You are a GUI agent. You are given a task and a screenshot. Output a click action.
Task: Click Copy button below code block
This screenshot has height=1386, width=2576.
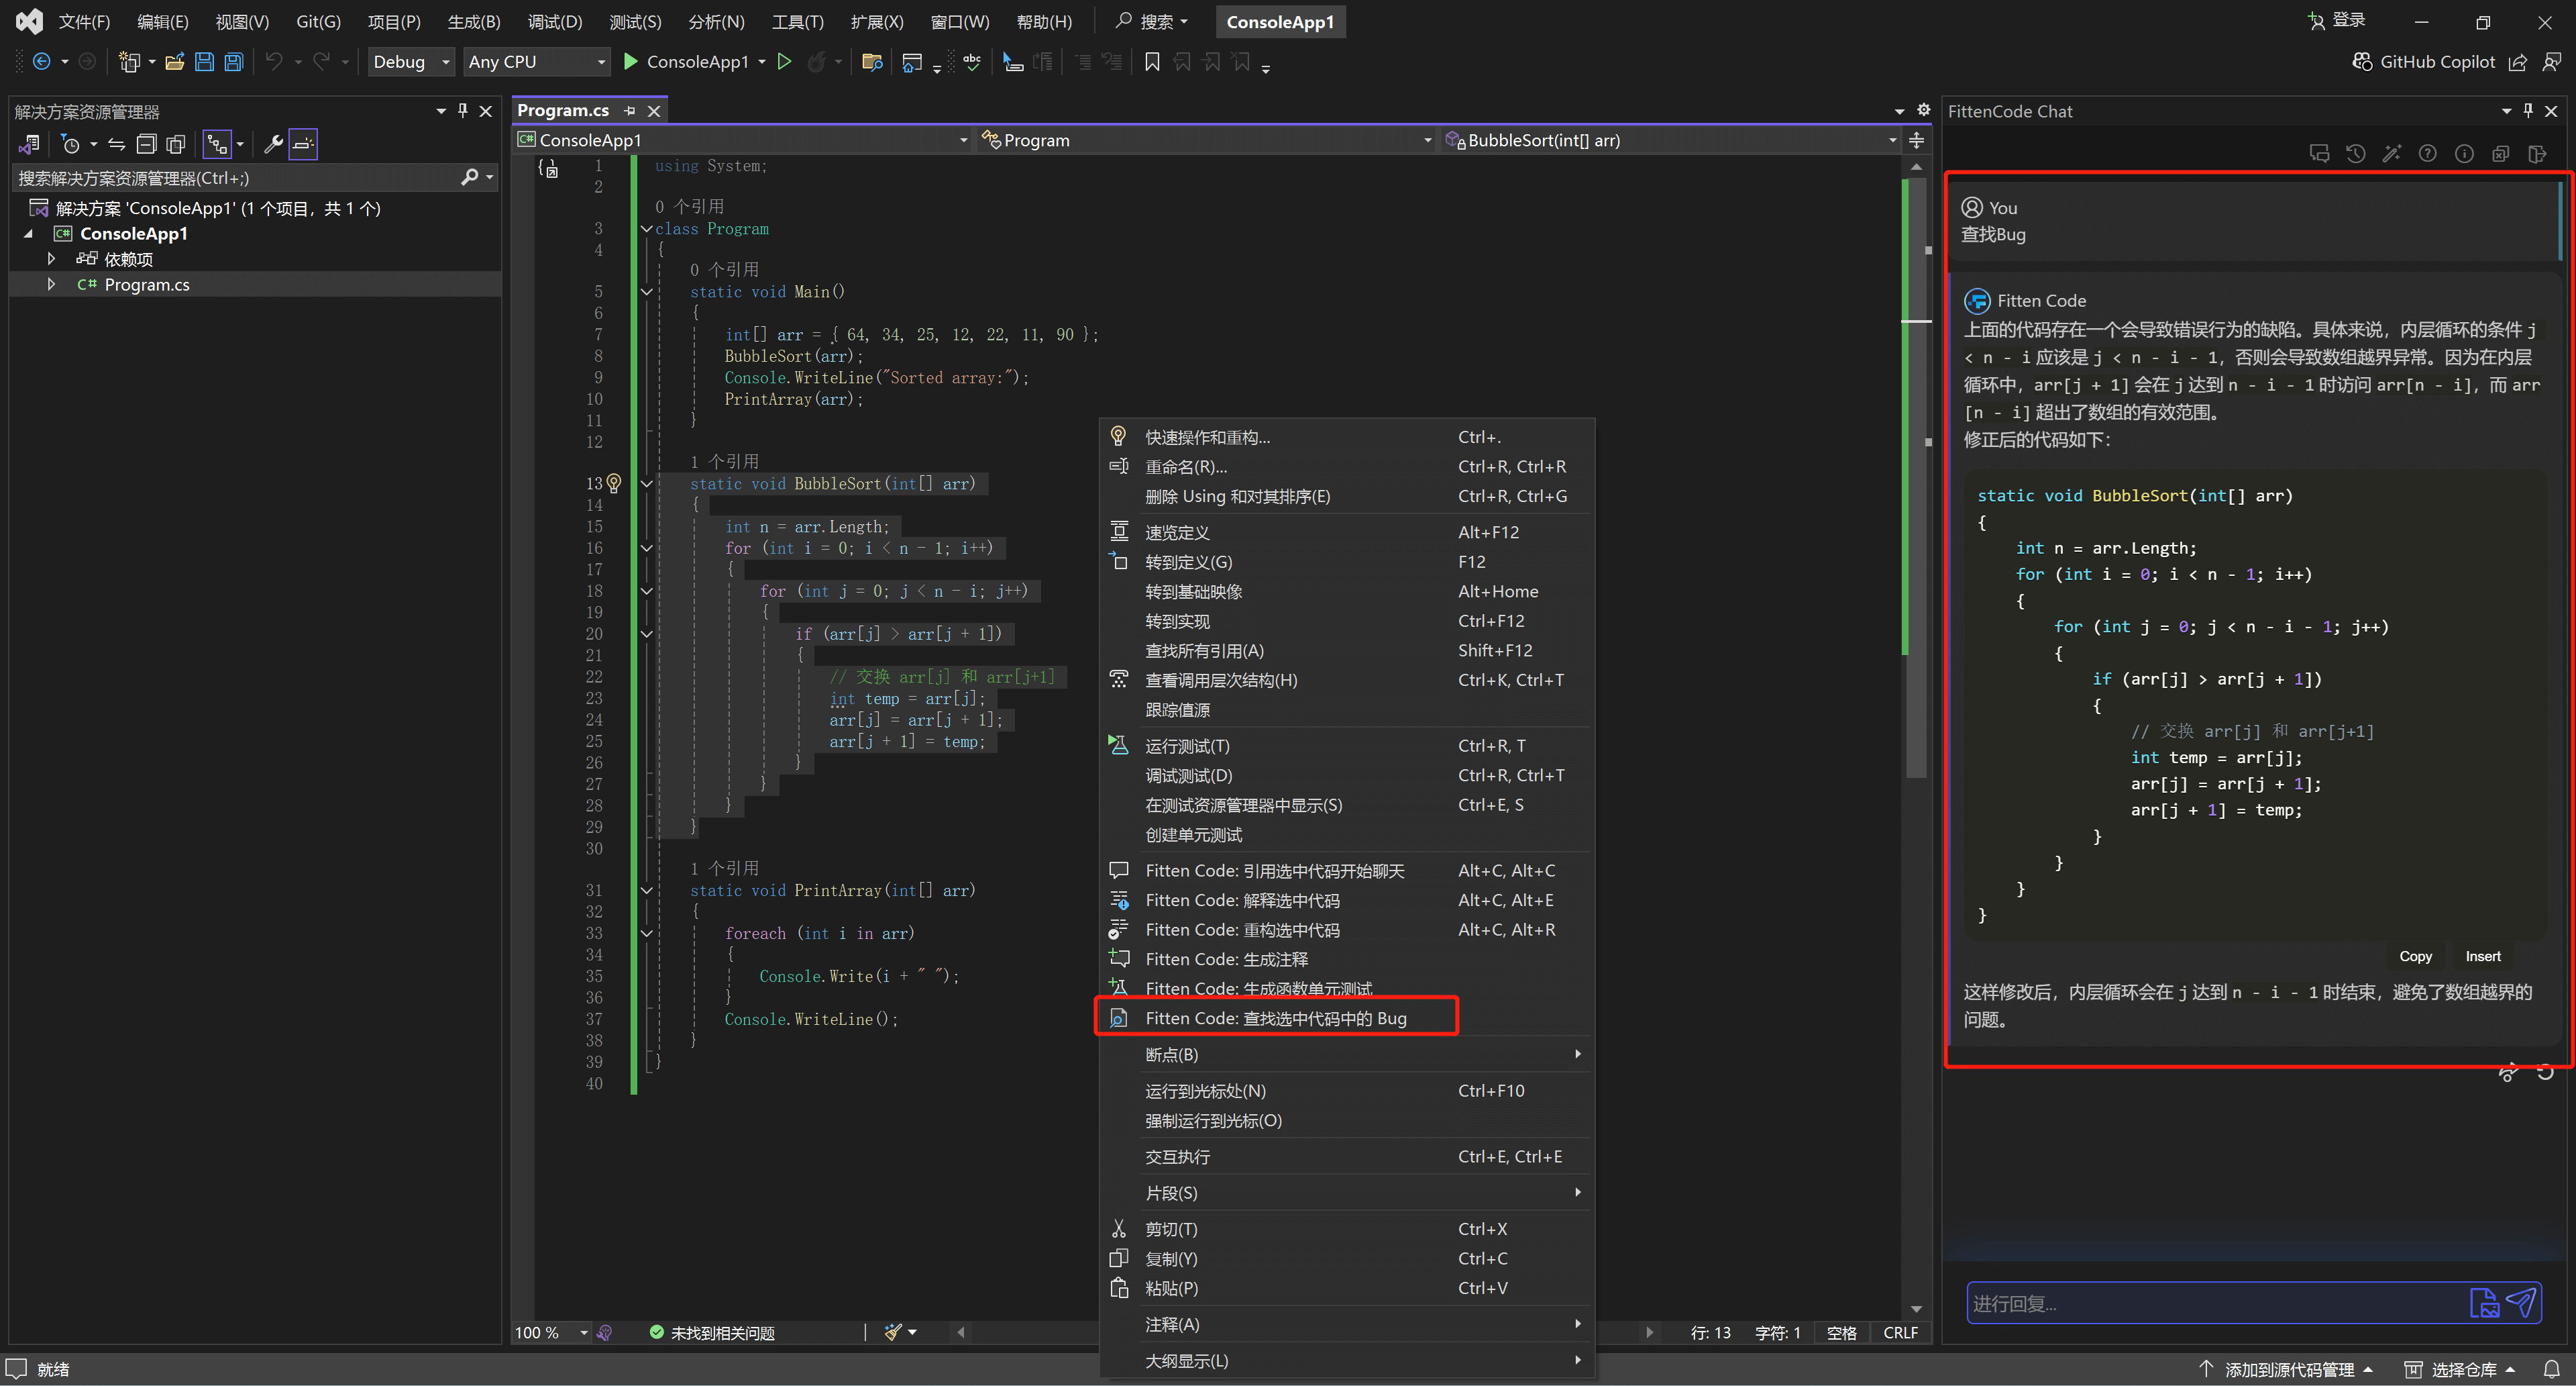point(2414,956)
